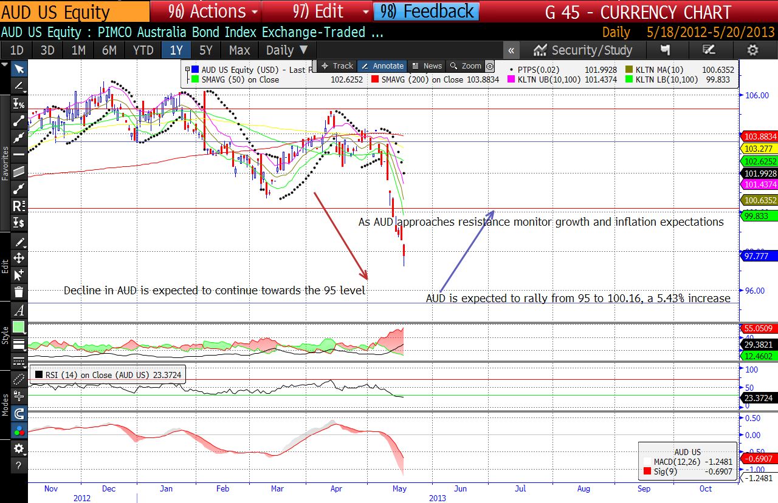The image size is (778, 503).
Task: Select the pencil edit tool
Action: click(x=19, y=242)
